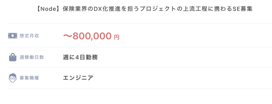Click the 〜 tilde before 800,000
Viewport: 272px width, 104px height.
click(68, 36)
